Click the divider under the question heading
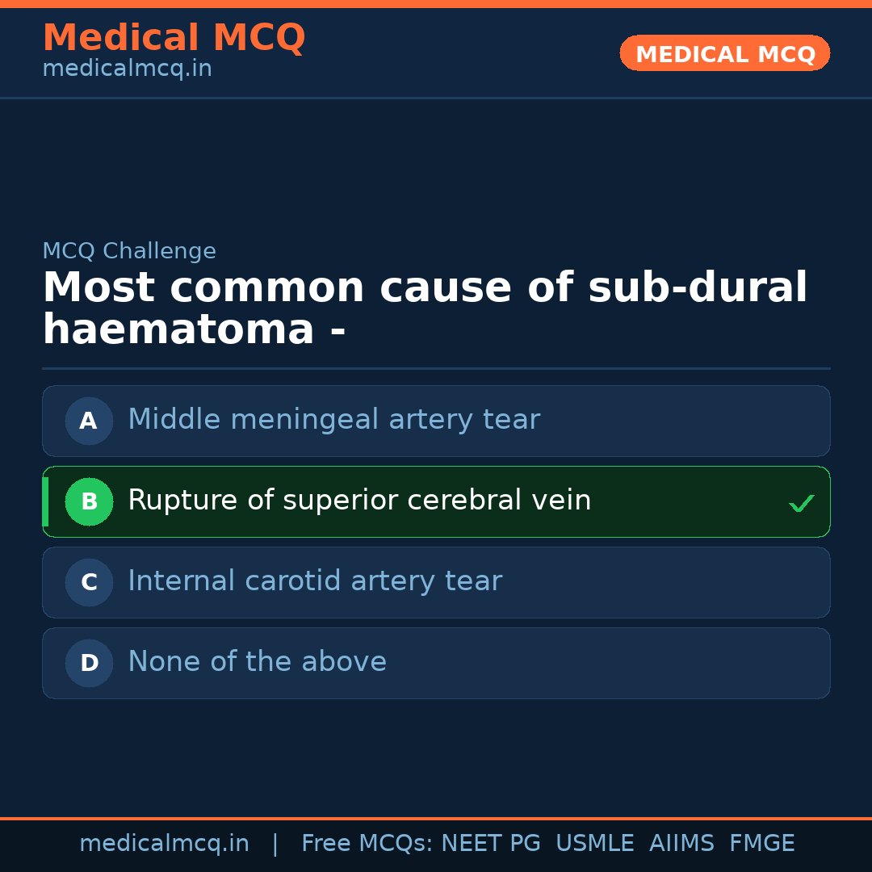872x872 pixels. tap(436, 368)
